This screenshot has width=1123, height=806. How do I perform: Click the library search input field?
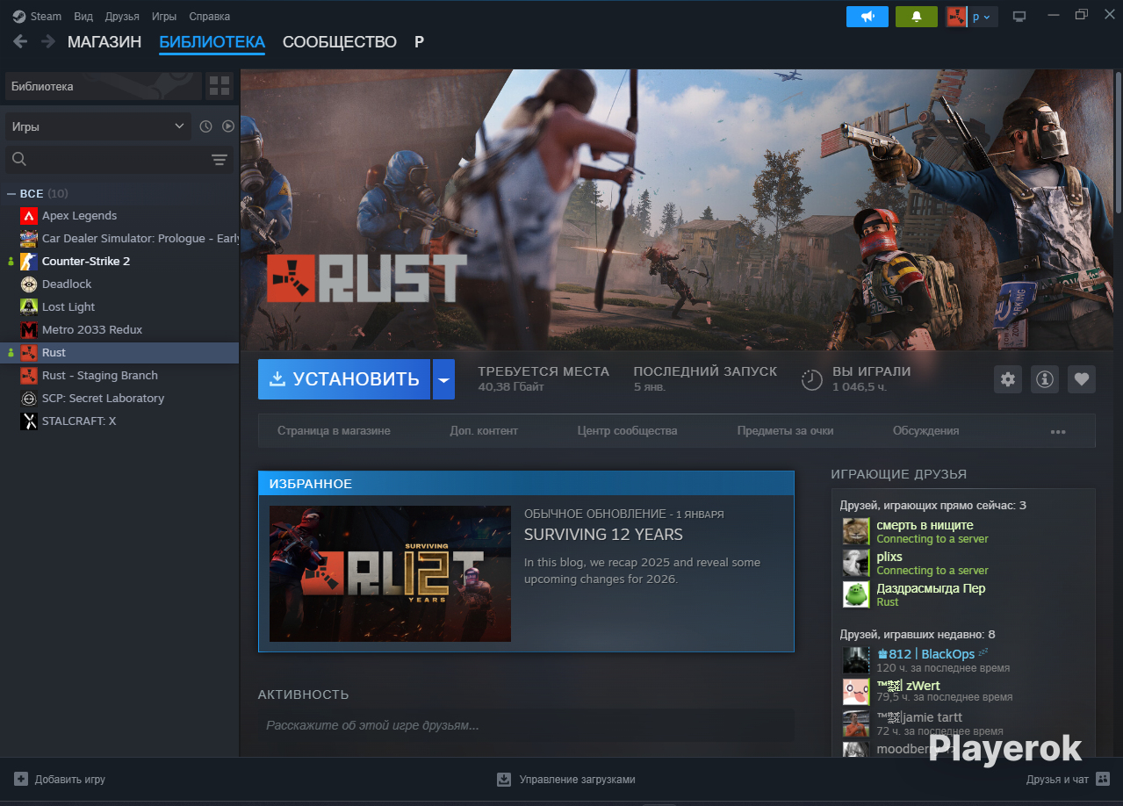(119, 159)
